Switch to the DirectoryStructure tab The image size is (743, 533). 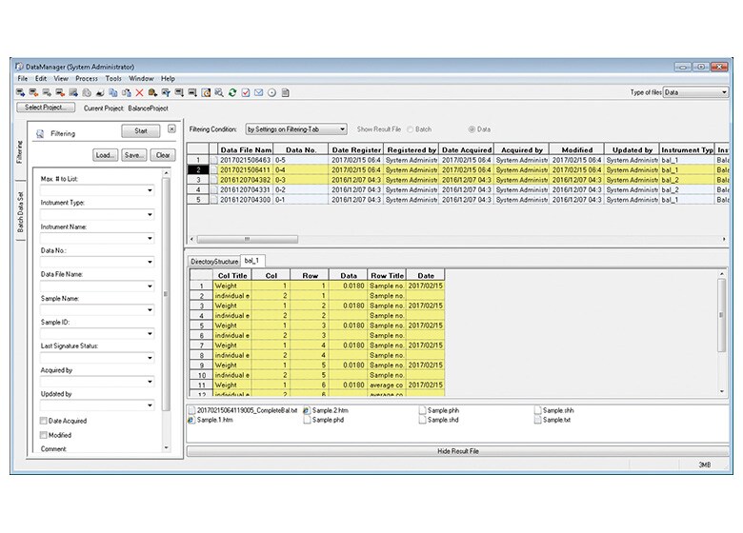click(214, 260)
